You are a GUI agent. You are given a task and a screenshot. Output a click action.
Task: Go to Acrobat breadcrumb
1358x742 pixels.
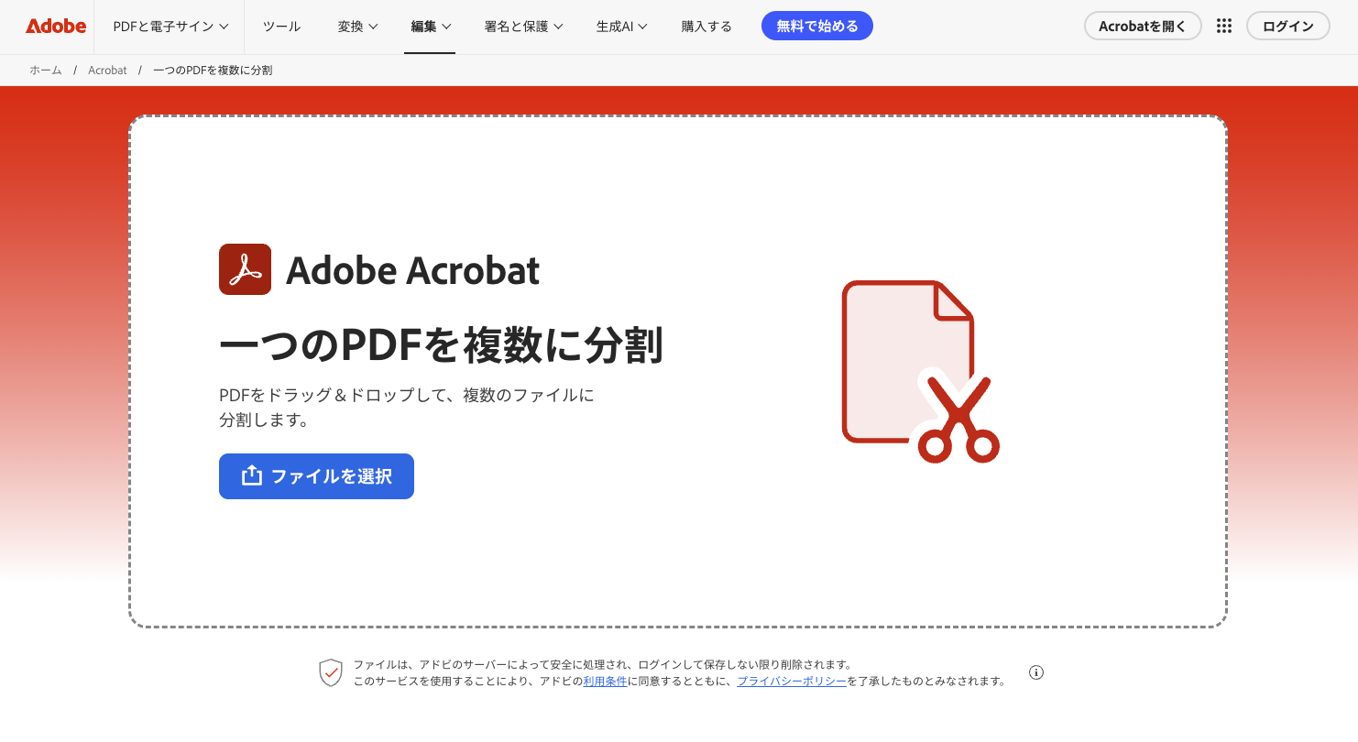[107, 71]
